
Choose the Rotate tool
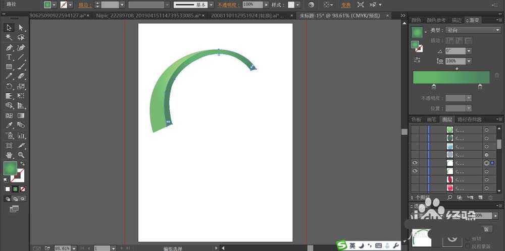click(9, 86)
